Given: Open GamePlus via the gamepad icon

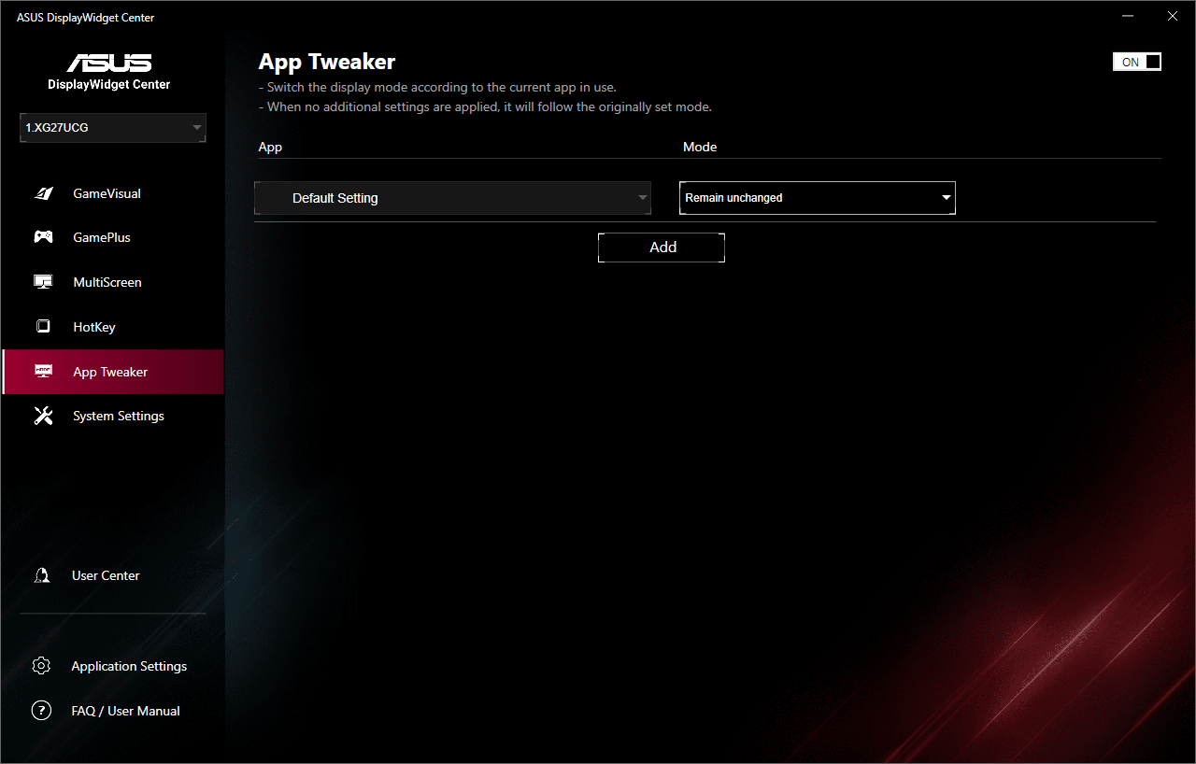Looking at the screenshot, I should [43, 237].
